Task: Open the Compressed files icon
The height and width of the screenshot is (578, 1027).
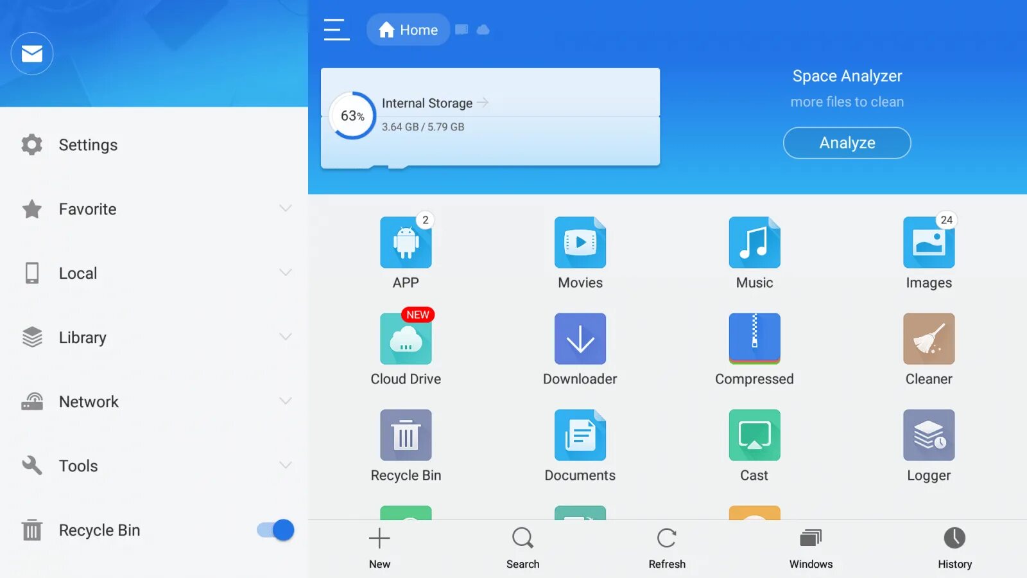Action: pos(755,339)
